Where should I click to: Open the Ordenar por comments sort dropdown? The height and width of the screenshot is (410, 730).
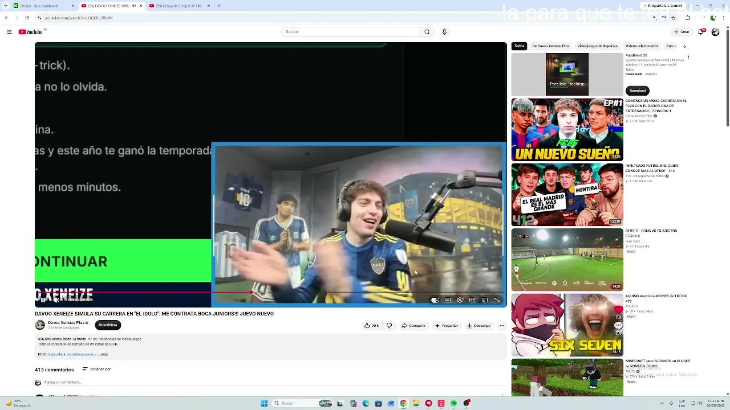point(96,369)
